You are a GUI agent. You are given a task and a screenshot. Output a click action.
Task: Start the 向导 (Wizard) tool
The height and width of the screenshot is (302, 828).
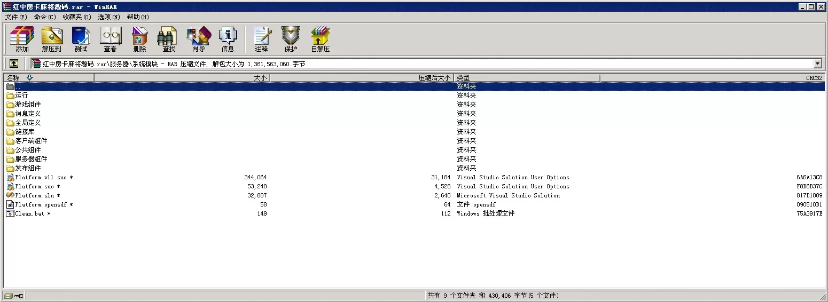click(x=198, y=39)
